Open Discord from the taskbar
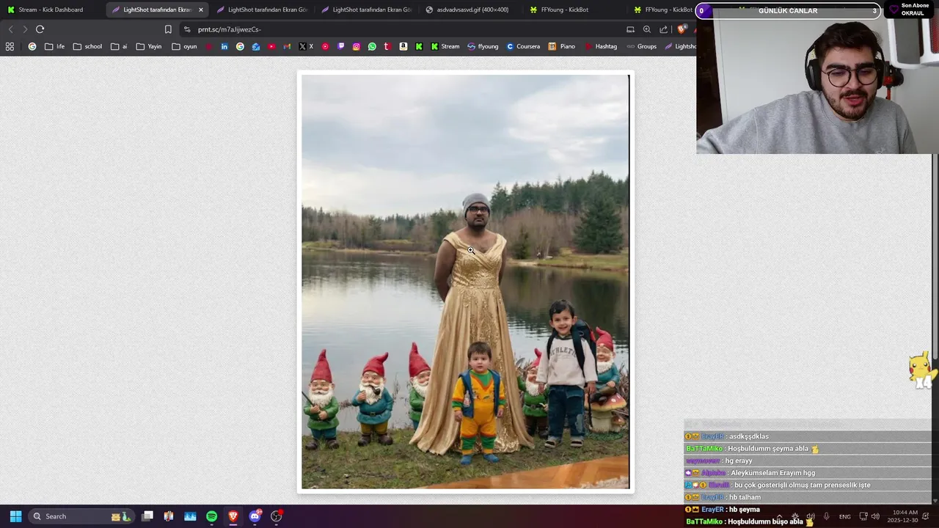This screenshot has height=528, width=939. click(x=255, y=516)
